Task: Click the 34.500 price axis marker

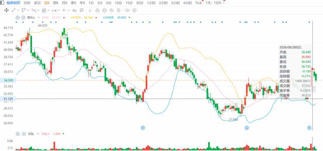Action: 7,80
